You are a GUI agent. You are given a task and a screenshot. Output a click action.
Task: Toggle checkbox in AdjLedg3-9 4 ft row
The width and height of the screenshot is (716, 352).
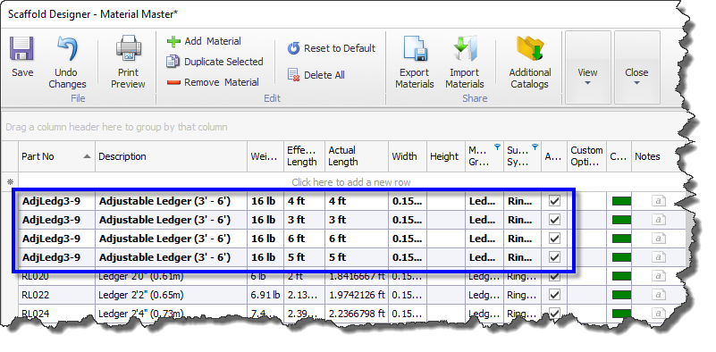[x=554, y=201]
